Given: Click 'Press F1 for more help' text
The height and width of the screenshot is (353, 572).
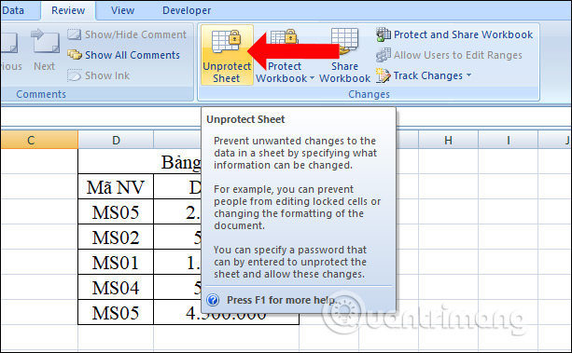Looking at the screenshot, I should 281,300.
